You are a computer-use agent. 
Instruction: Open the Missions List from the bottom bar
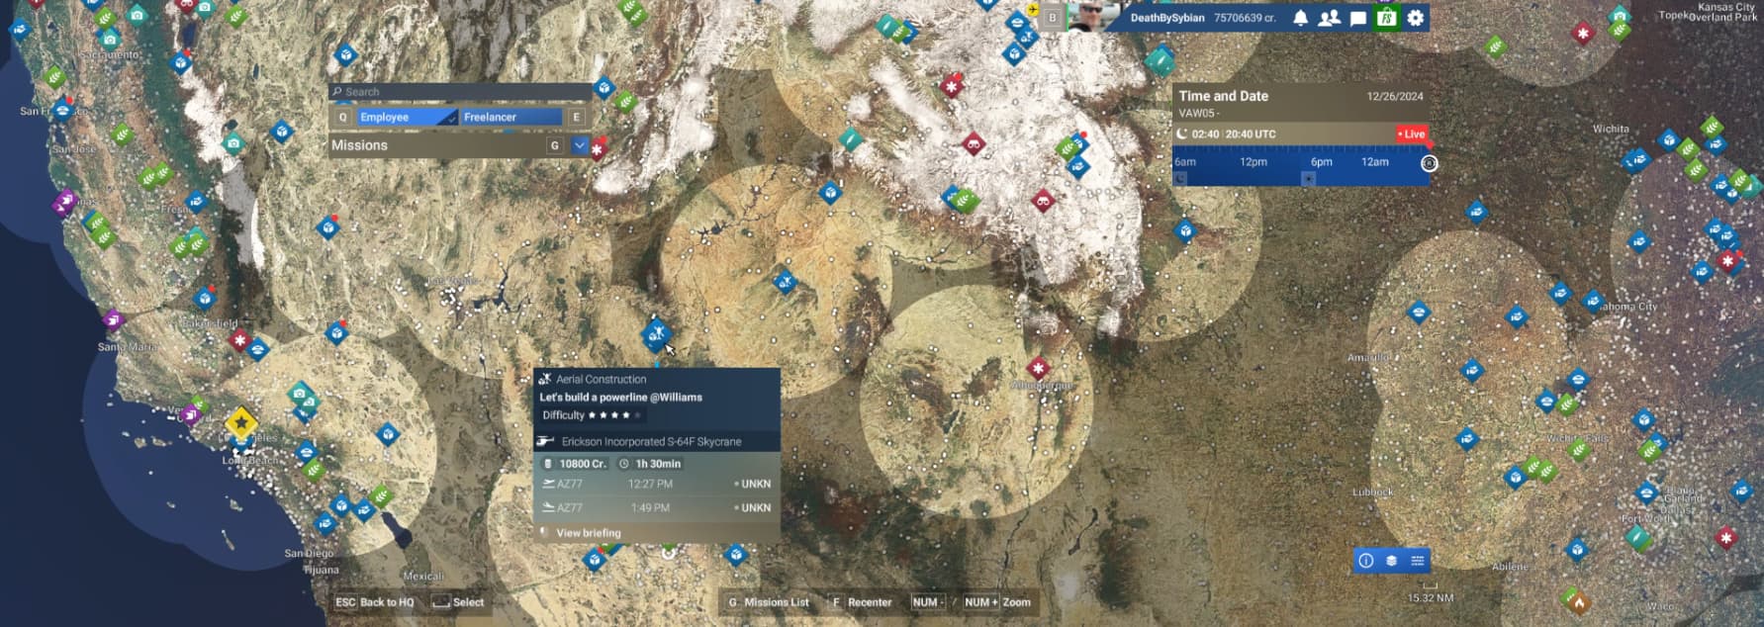[x=769, y=601]
